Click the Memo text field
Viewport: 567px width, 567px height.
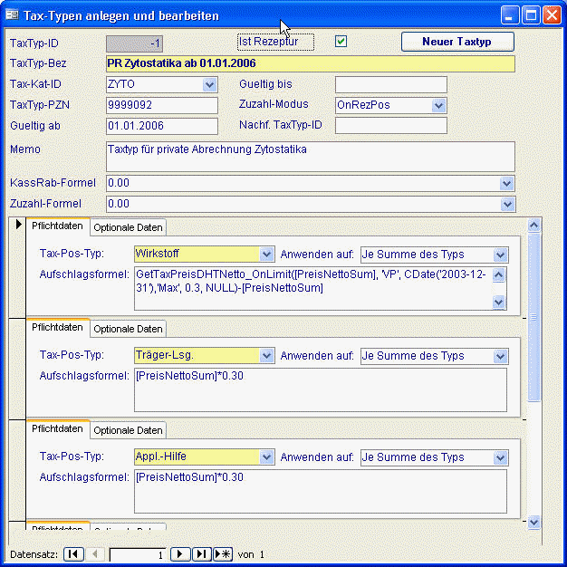coord(310,156)
